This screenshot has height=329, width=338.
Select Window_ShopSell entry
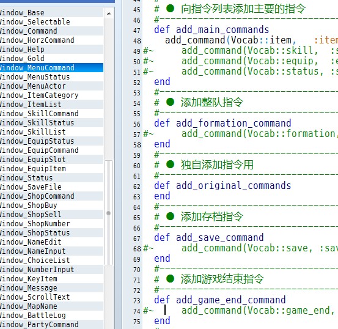tap(51, 215)
